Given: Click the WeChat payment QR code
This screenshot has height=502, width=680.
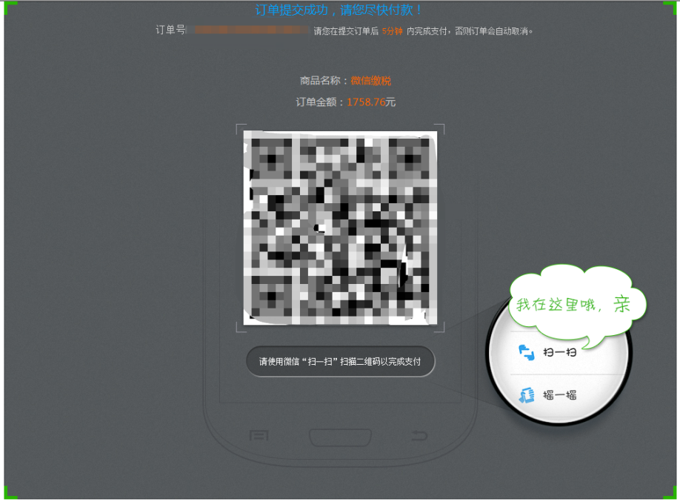Looking at the screenshot, I should (340, 228).
